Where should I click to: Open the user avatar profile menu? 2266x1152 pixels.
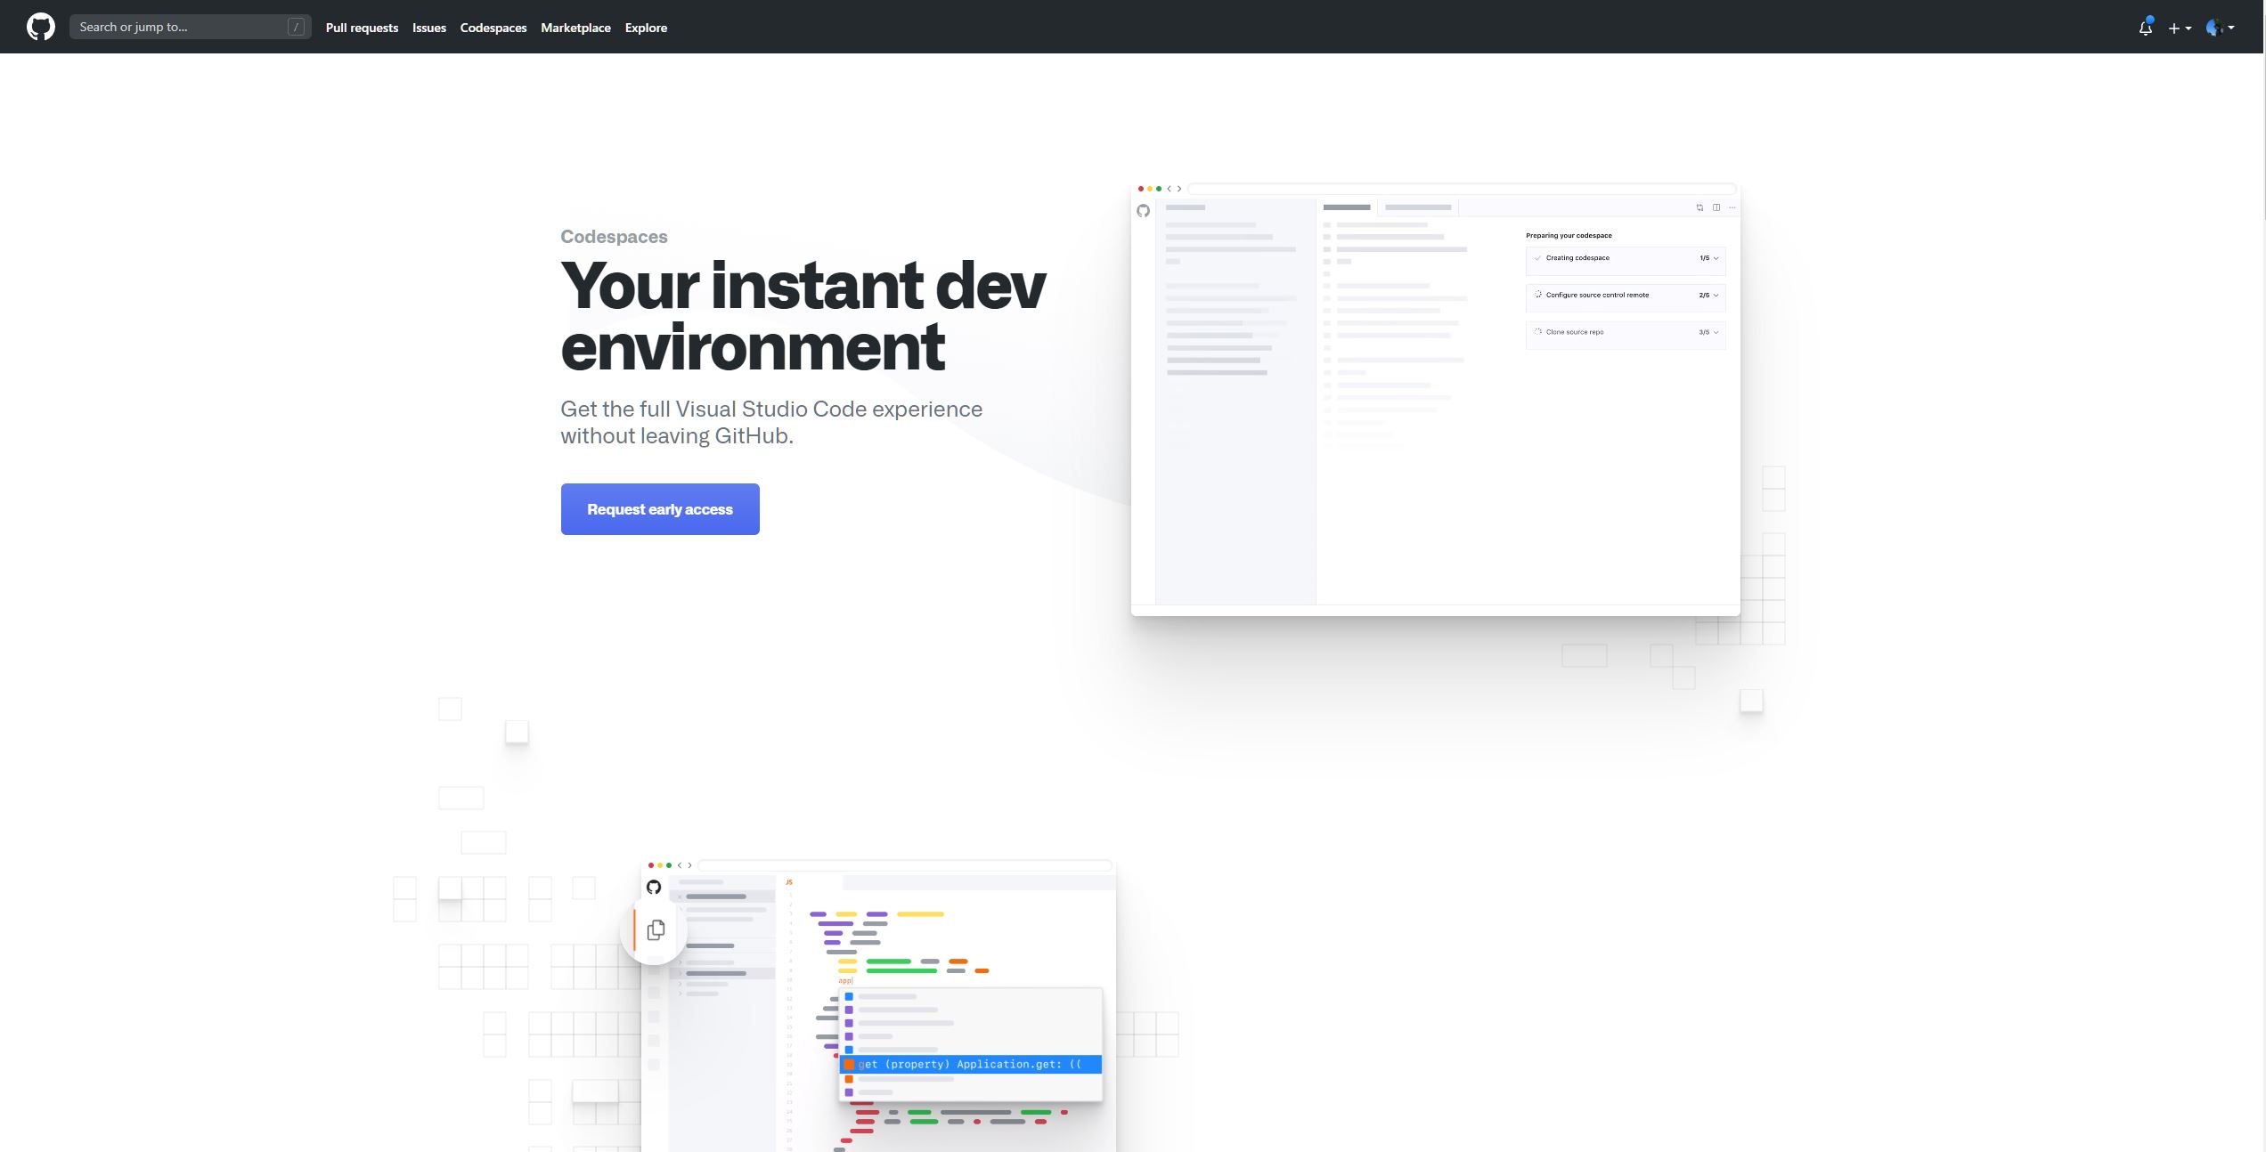coord(2219,28)
